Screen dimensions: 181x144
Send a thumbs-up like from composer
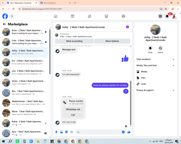pyautogui.click(x=129, y=132)
